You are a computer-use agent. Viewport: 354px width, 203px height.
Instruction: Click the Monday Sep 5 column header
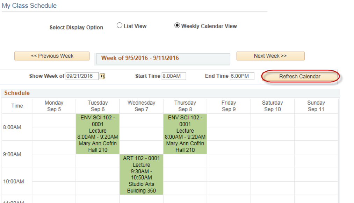point(54,106)
